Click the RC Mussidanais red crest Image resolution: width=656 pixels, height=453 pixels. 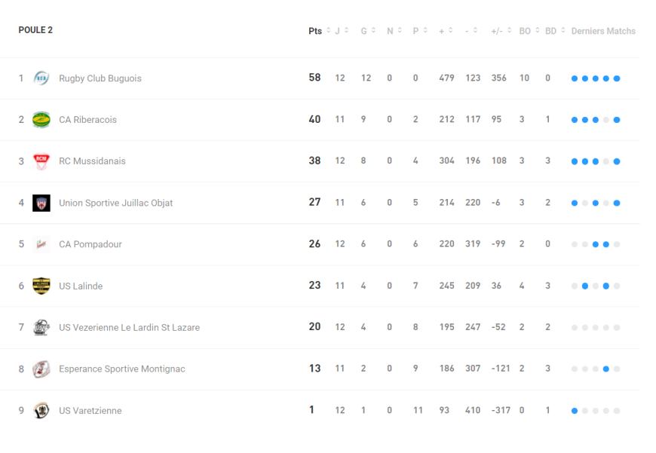click(x=41, y=161)
